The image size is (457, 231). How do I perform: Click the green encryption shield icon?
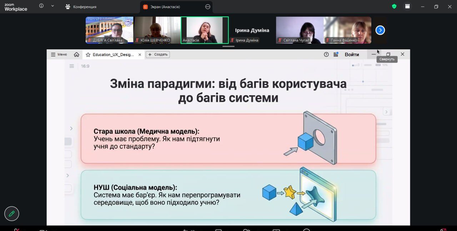(394, 6)
